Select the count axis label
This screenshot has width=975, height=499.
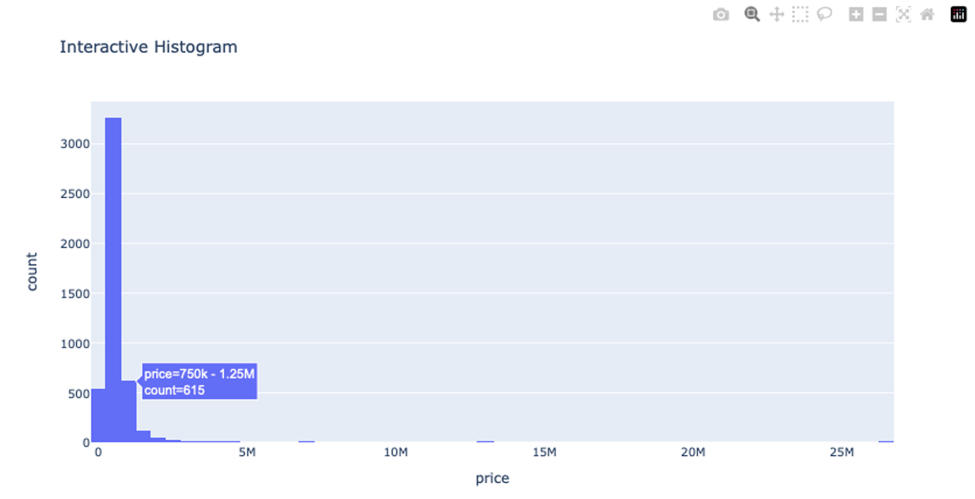(x=32, y=270)
